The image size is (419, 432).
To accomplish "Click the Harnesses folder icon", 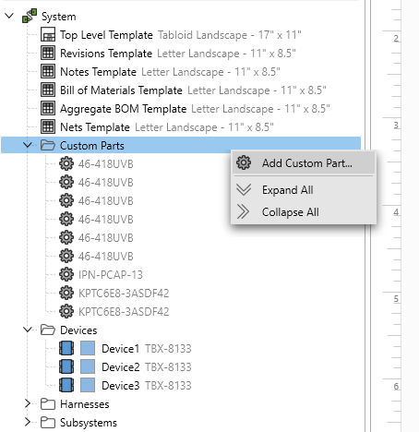I will click(48, 404).
